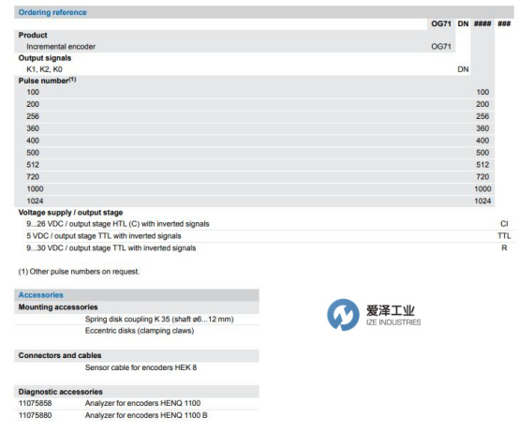
Task: Click the Diagnostic accessories heading
Action: (60, 392)
